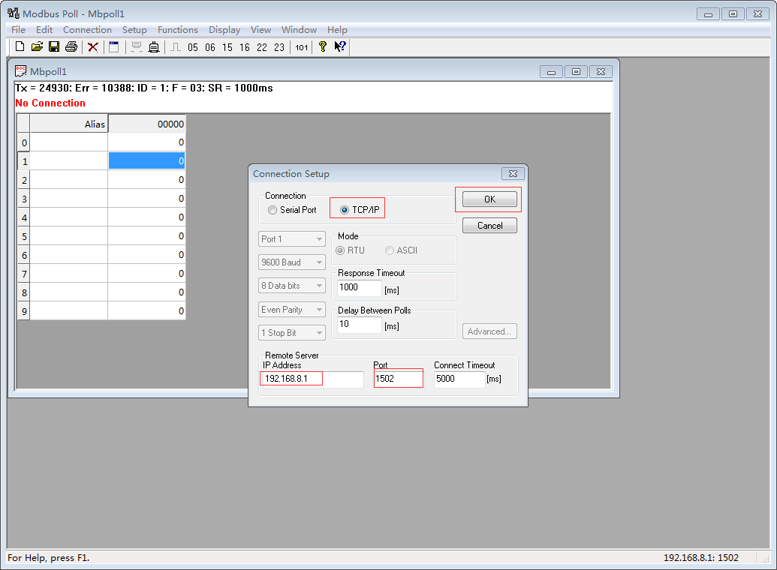
Task: Open the Port 1 dropdown
Action: [x=291, y=239]
